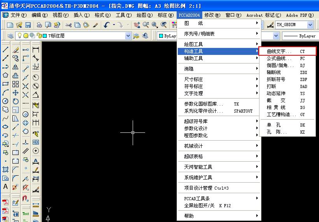319x222 pixels.
Task: Choose 孔阵... KZ menu entry
Action: [287, 132]
